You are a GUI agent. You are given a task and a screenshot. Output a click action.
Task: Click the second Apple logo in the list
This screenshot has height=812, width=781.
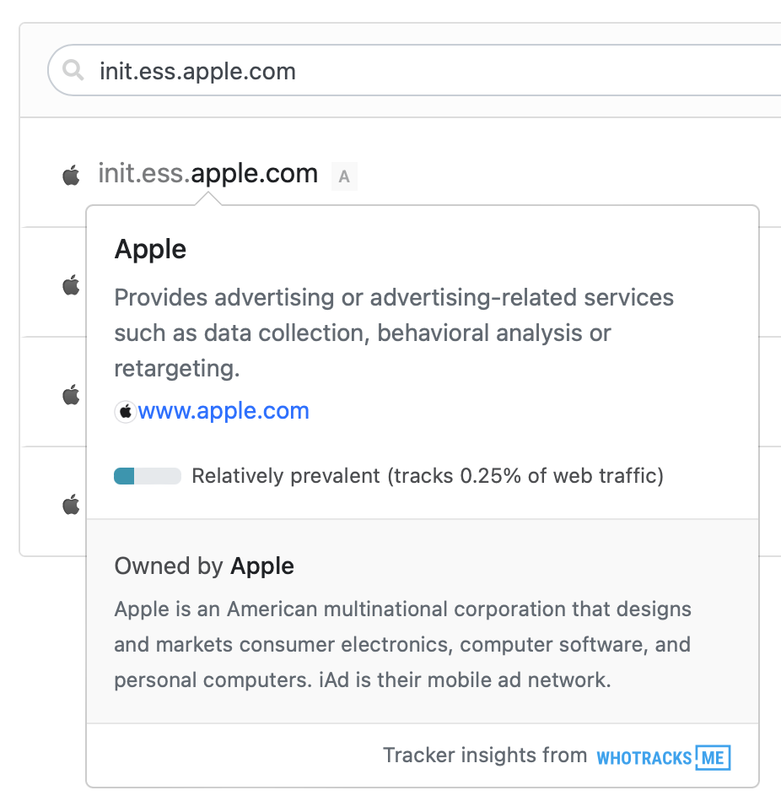point(72,284)
